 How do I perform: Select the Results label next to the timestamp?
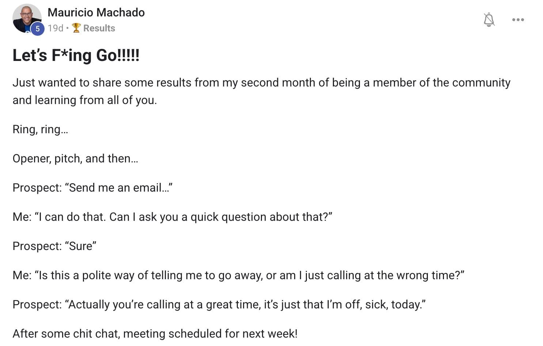point(99,28)
